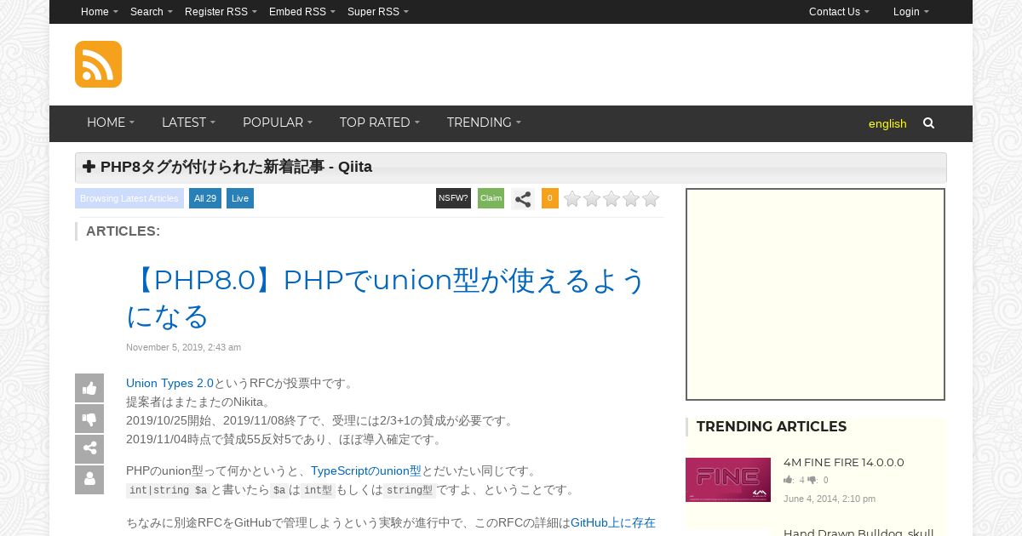Expand the Register RSS menu

[x=221, y=12]
